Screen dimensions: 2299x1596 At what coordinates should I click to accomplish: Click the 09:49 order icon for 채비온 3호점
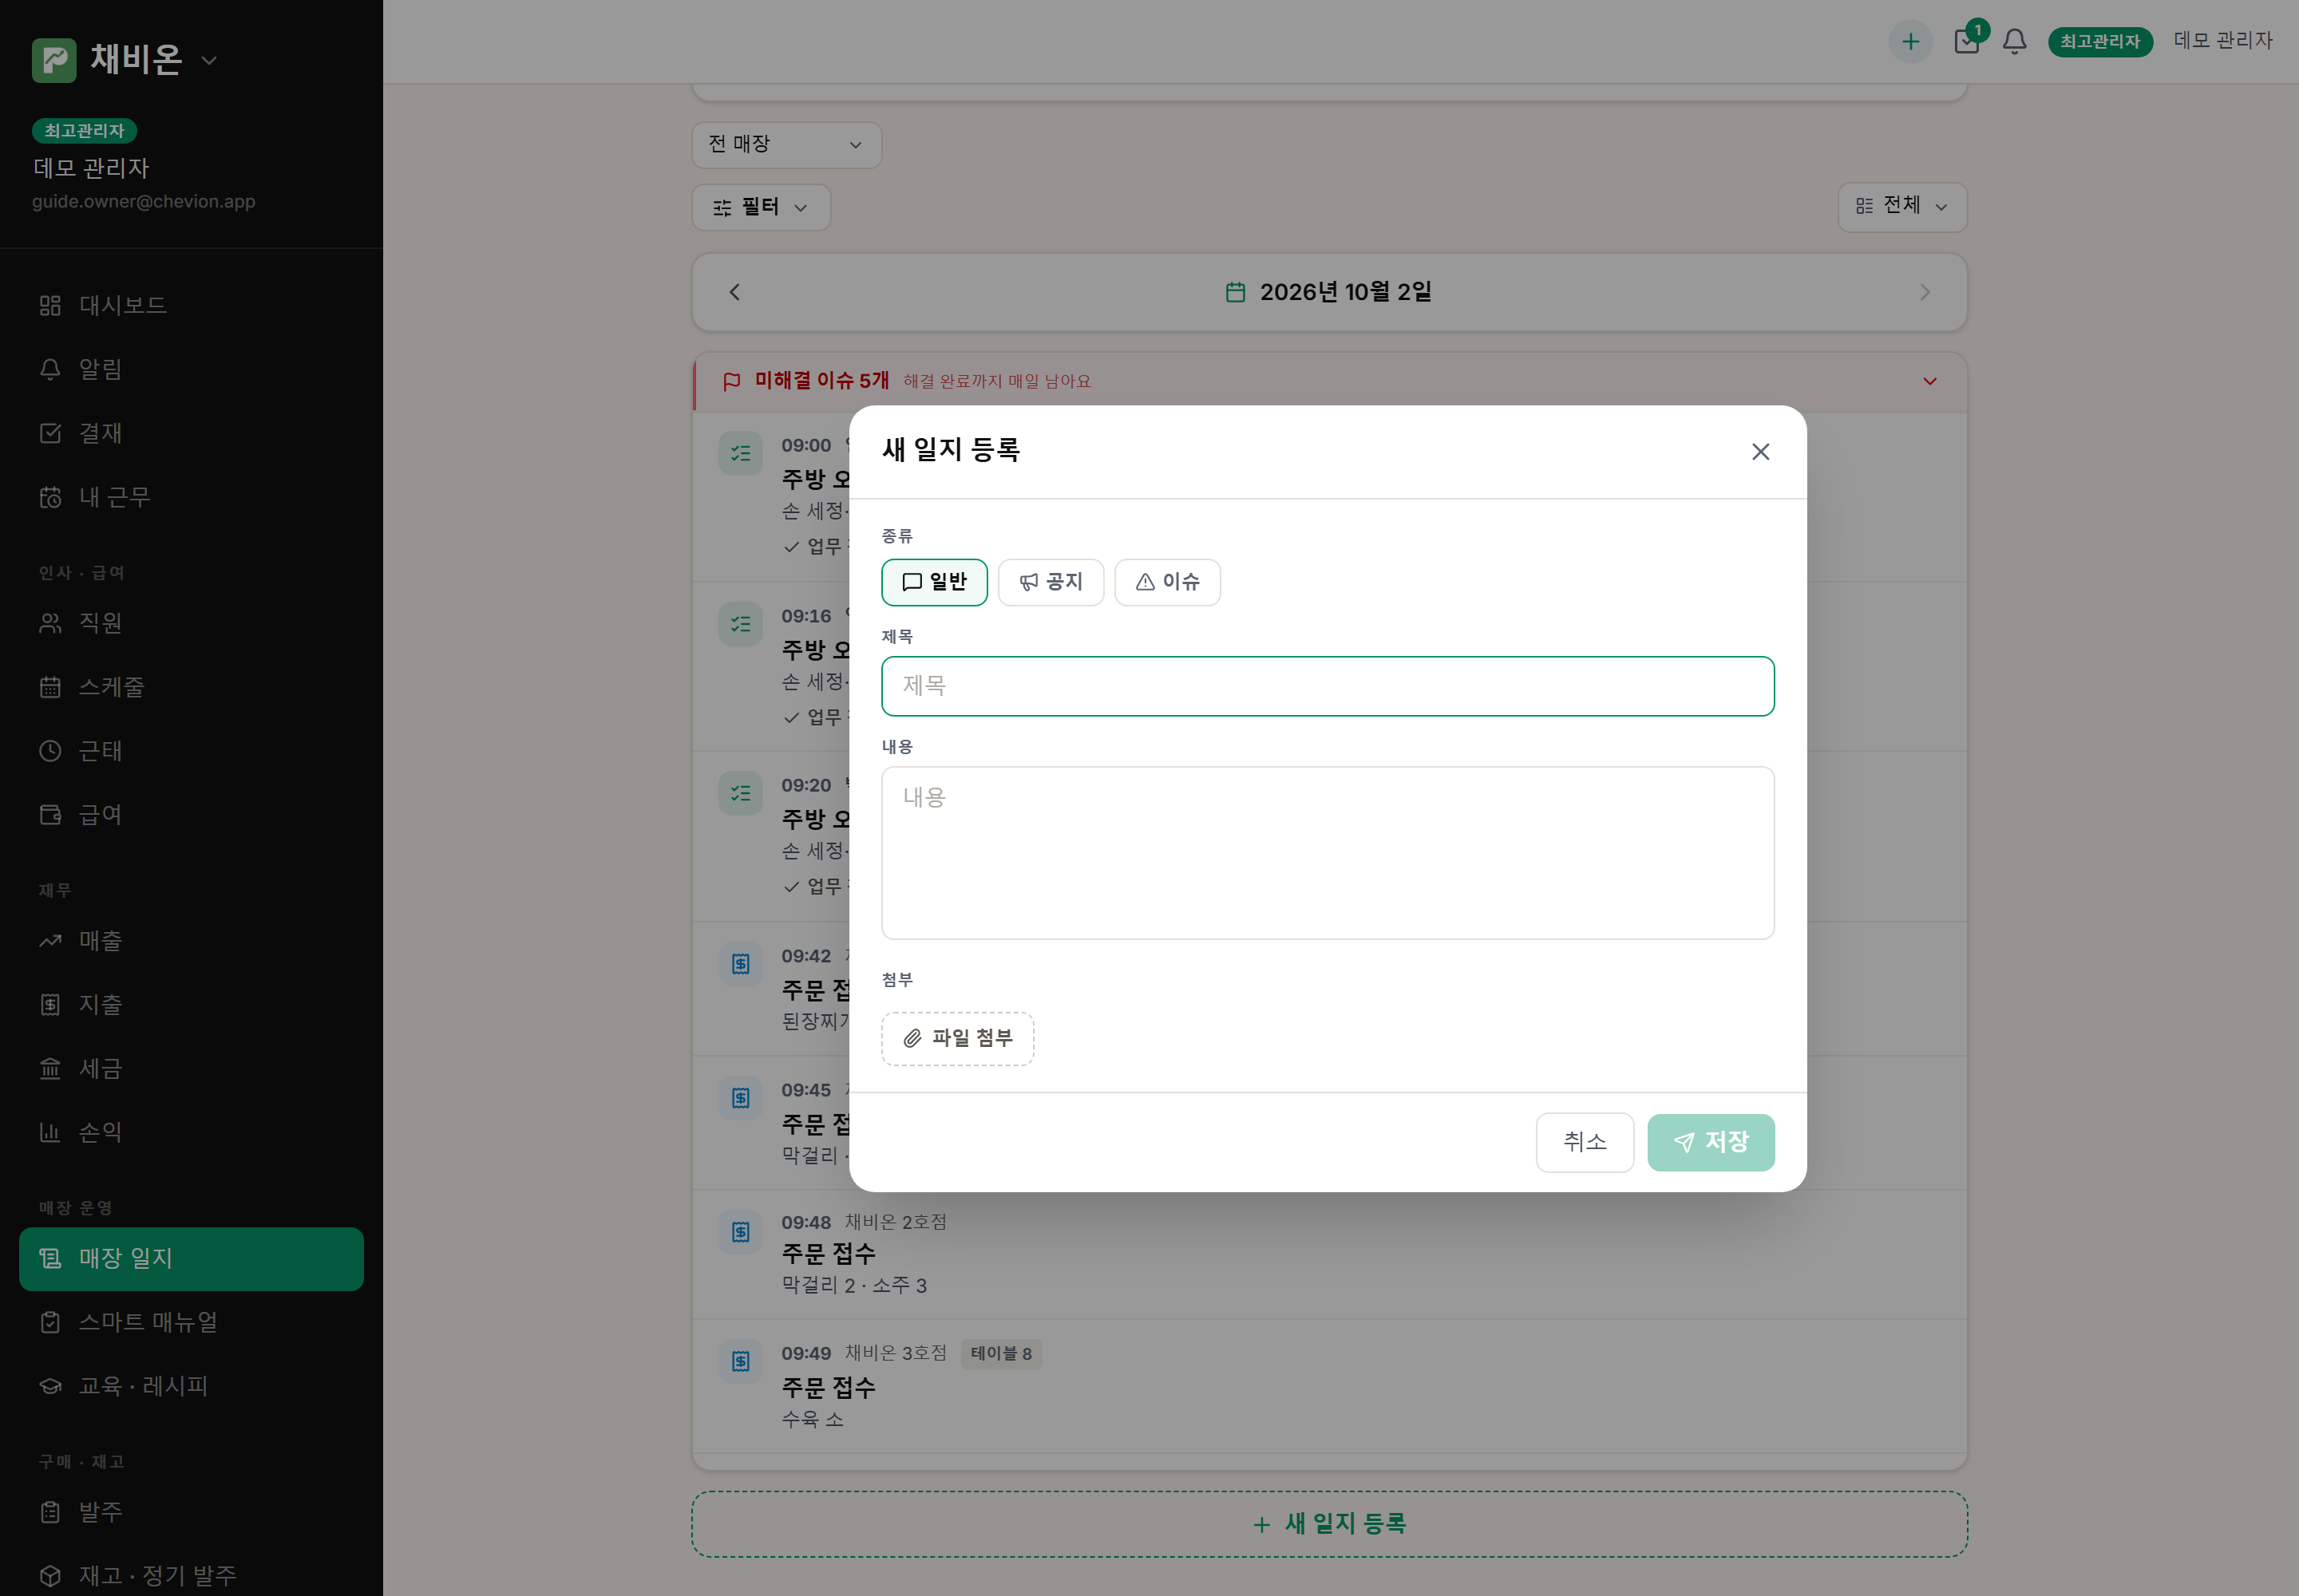tap(740, 1362)
